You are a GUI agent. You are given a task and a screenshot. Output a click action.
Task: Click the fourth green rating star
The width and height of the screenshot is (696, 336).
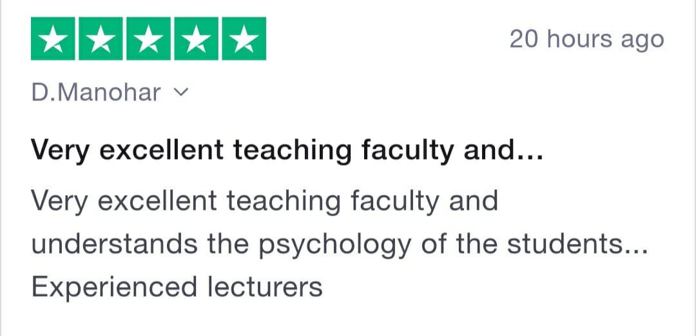pos(196,39)
